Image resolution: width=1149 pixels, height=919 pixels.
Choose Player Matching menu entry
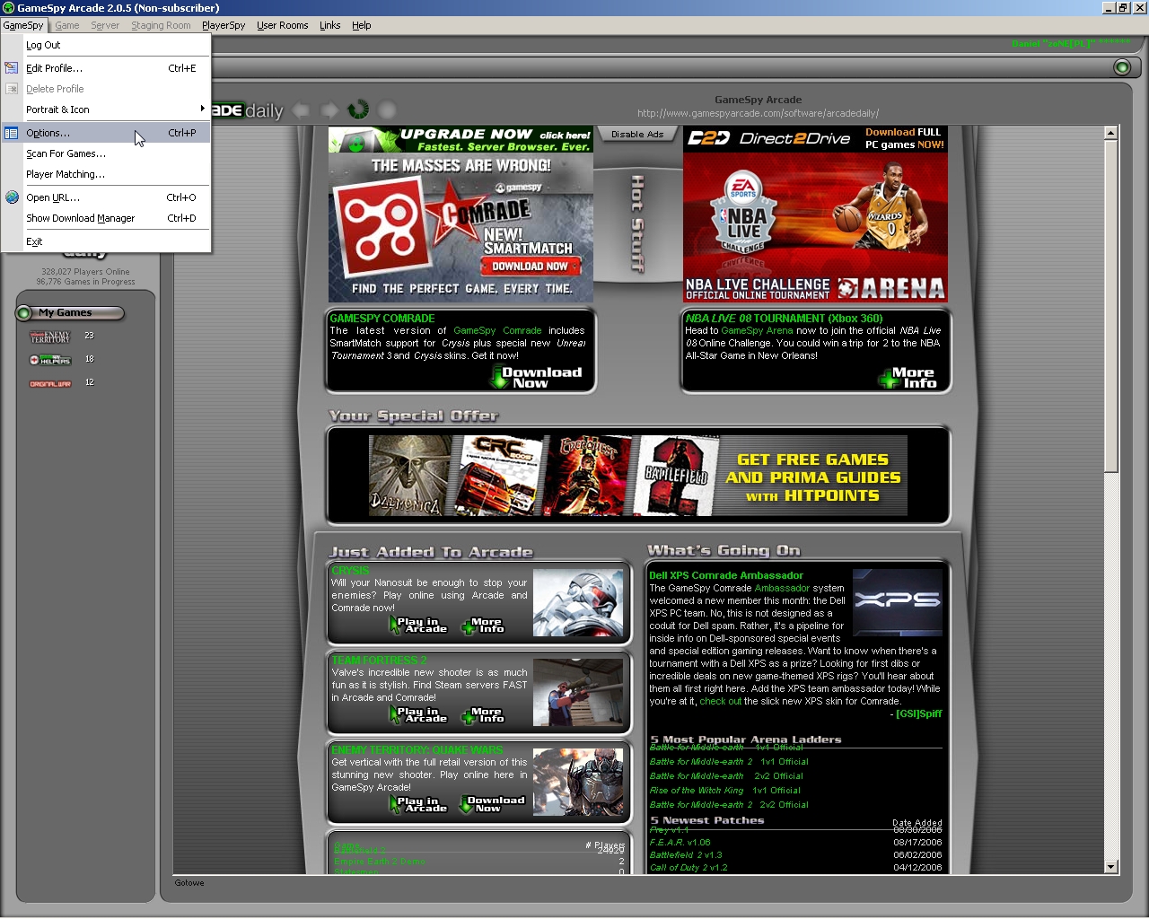click(106, 174)
